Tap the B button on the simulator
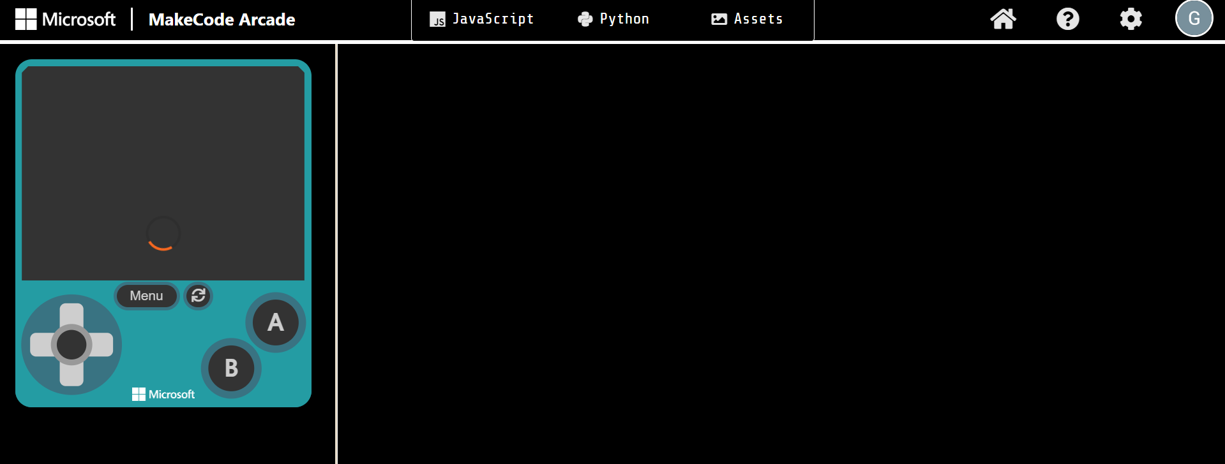Screen dimensions: 1225x464 tap(231, 368)
